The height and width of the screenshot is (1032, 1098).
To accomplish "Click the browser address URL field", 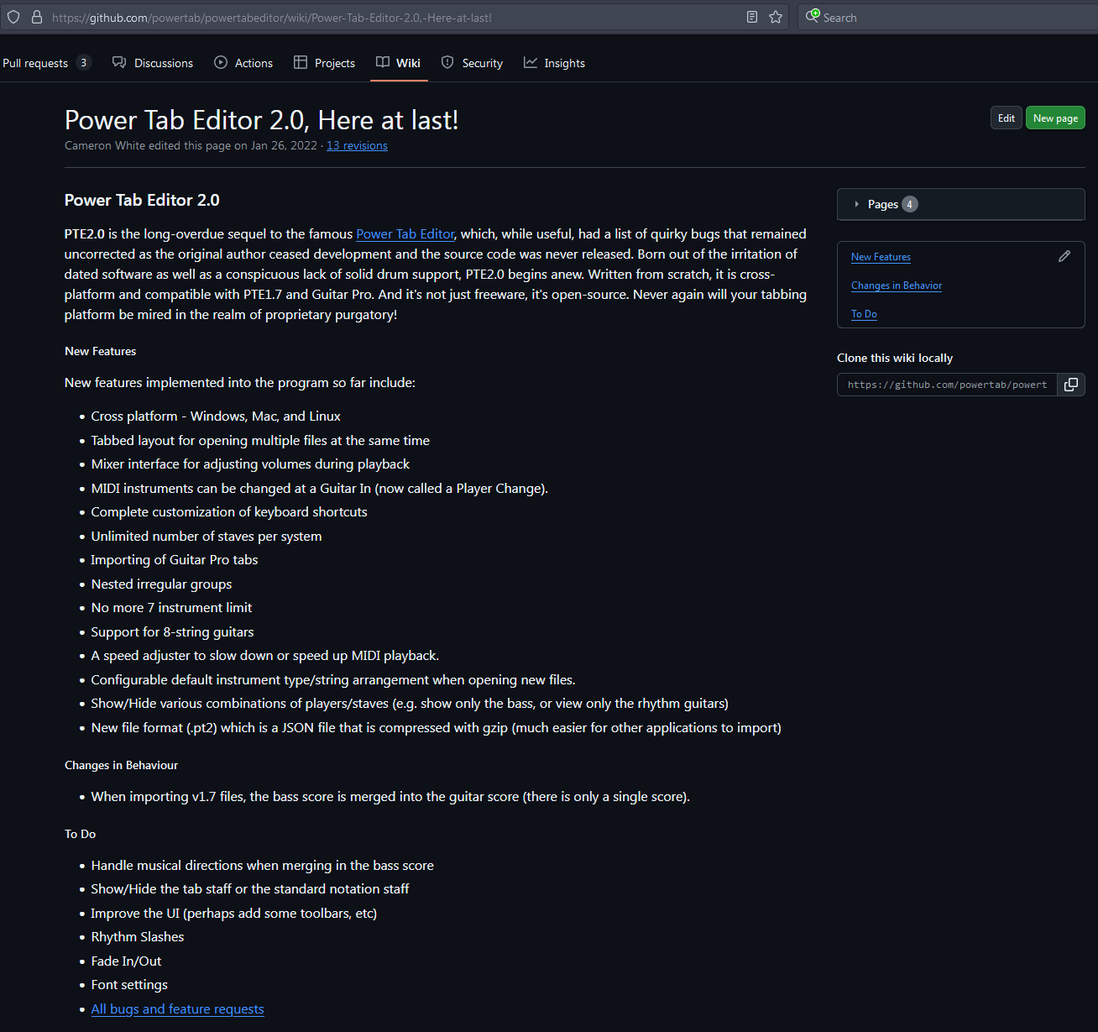I will [395, 18].
